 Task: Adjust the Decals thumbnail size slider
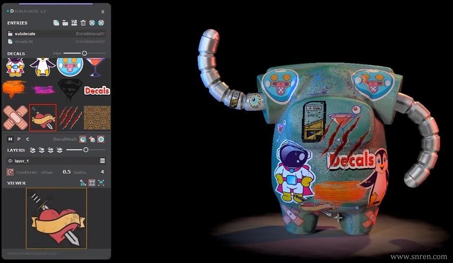[x=84, y=53]
